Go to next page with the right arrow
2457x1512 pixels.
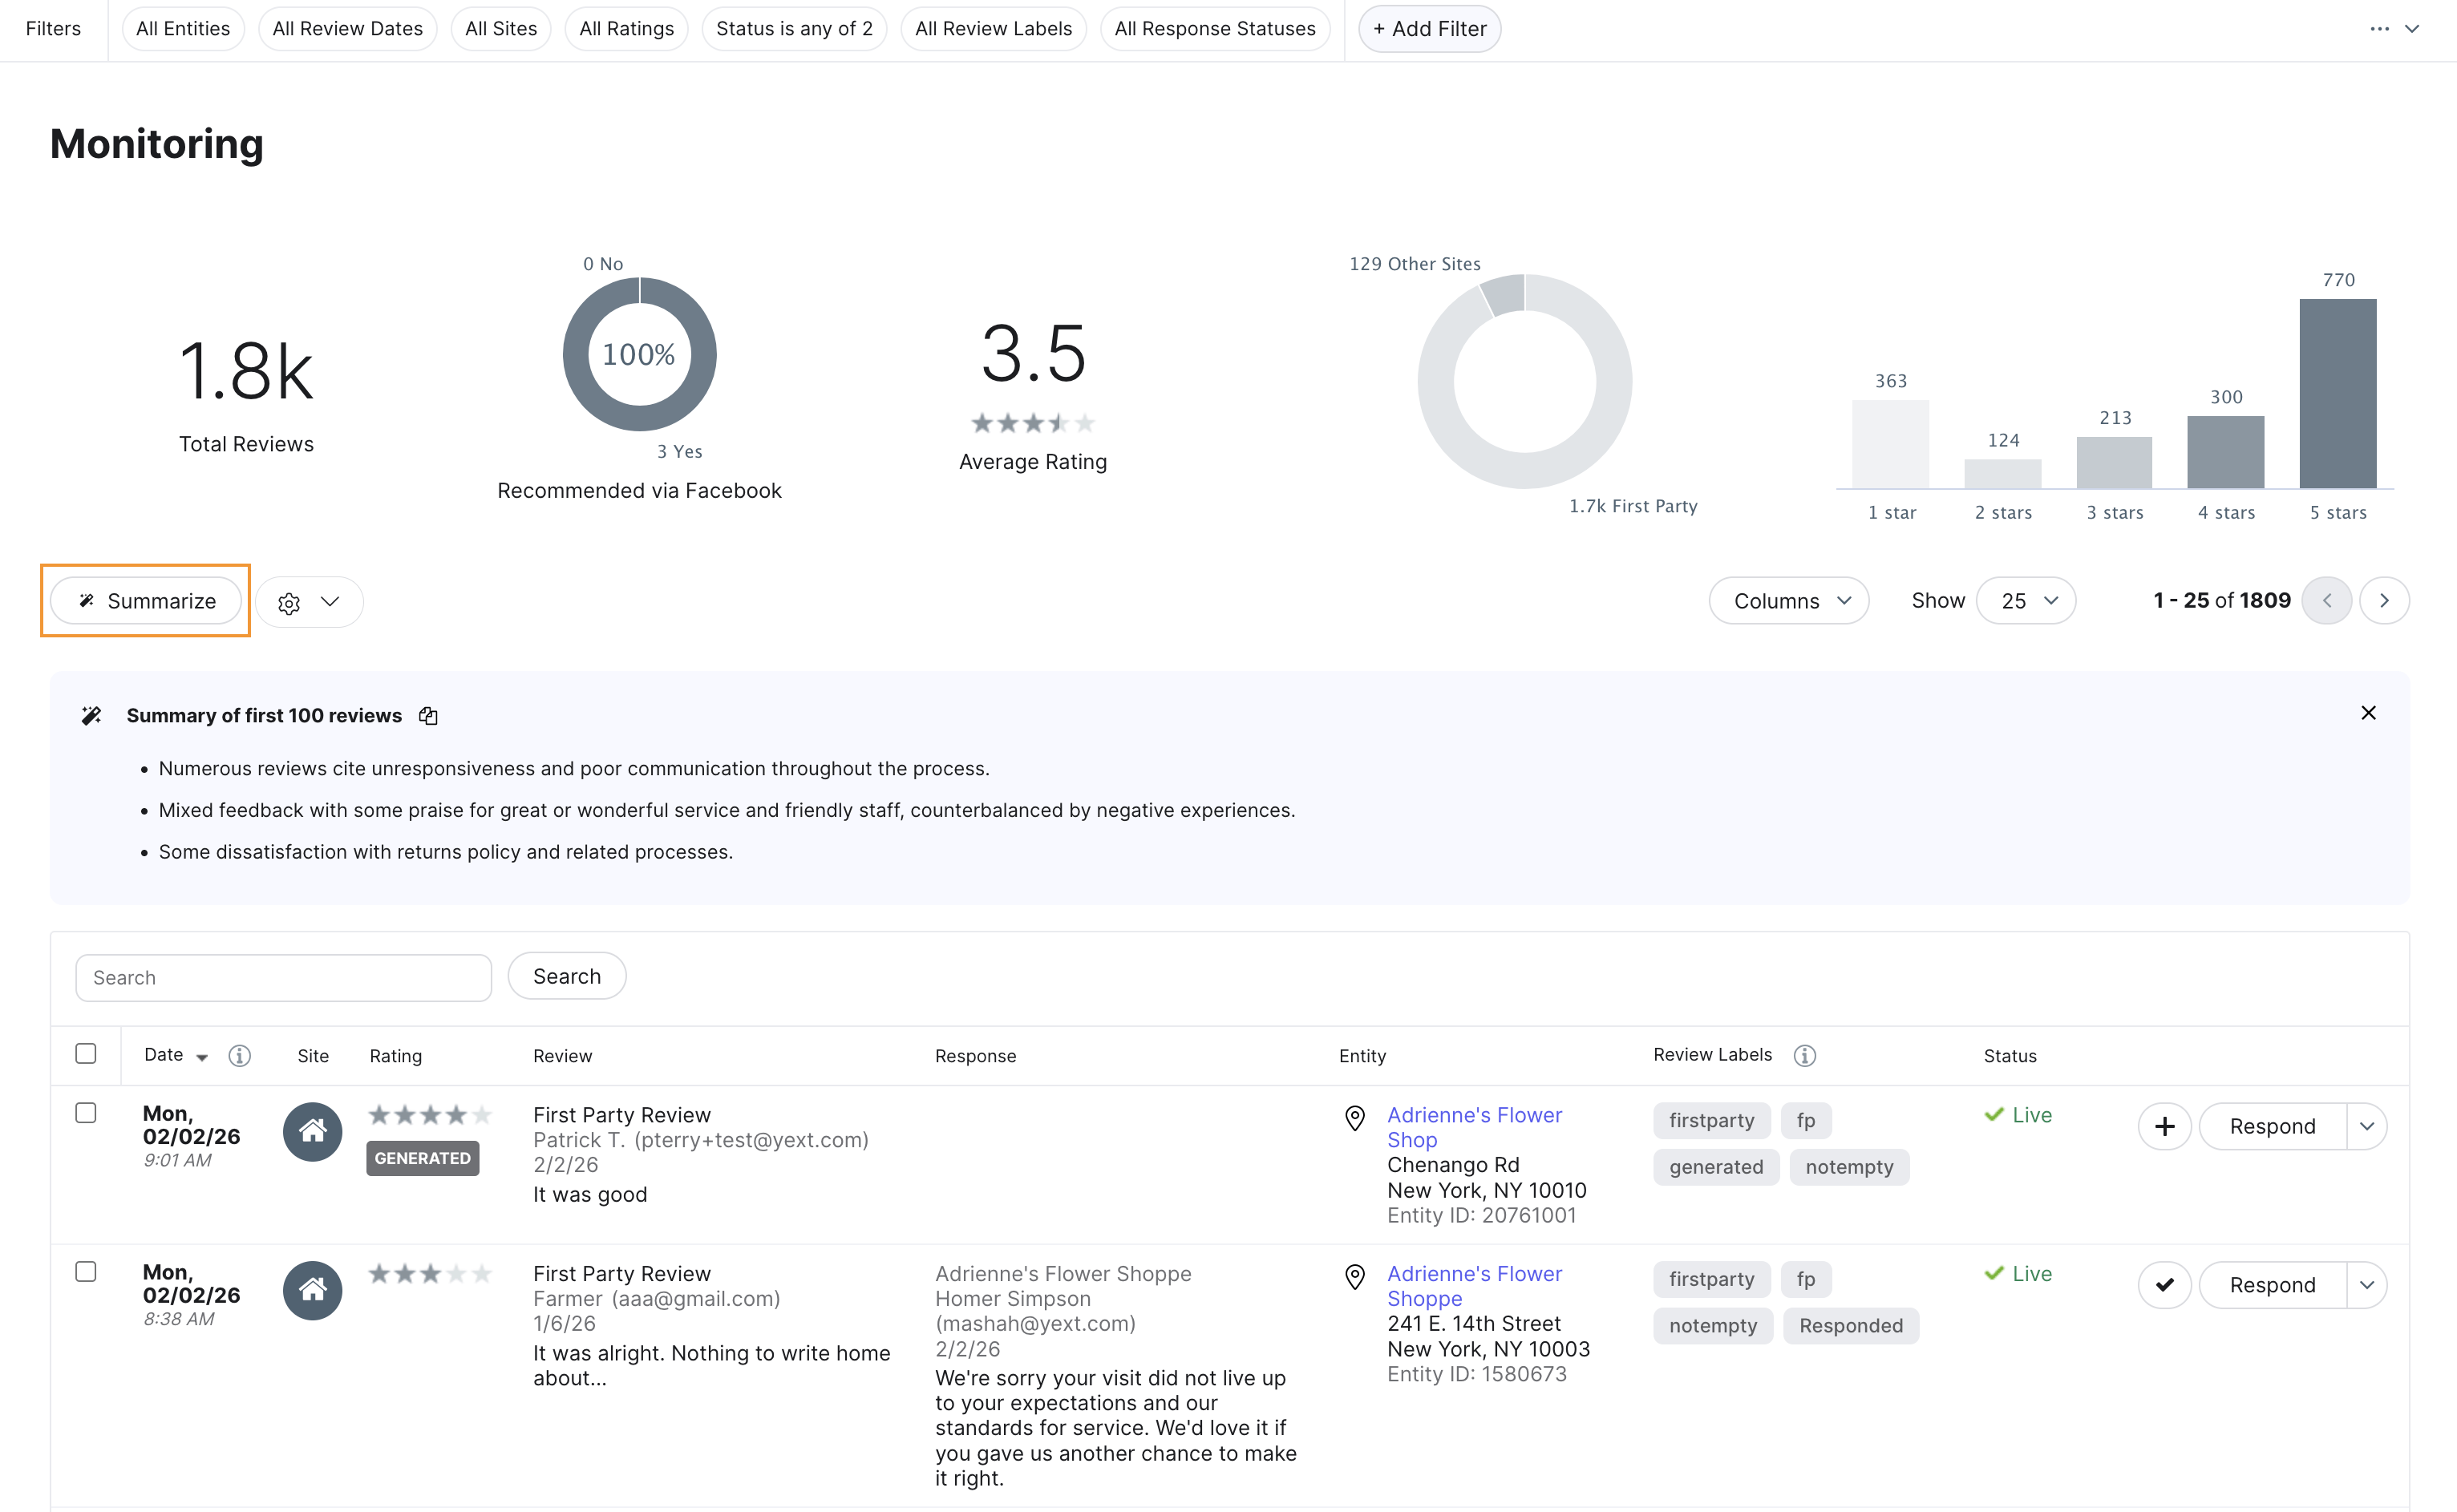2384,600
